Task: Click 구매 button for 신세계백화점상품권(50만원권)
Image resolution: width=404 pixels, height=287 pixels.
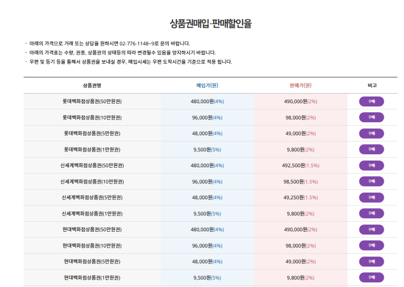Action: [x=371, y=165]
